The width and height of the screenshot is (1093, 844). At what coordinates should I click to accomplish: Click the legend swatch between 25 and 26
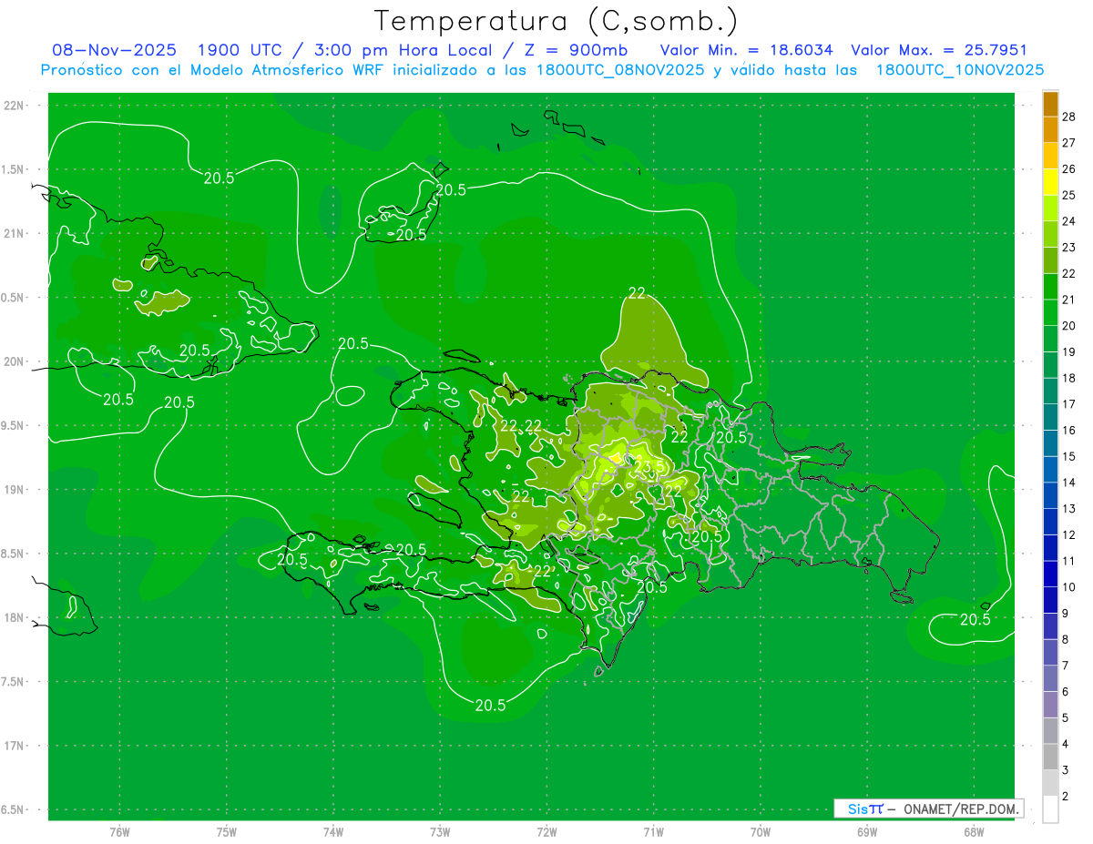(x=1050, y=181)
